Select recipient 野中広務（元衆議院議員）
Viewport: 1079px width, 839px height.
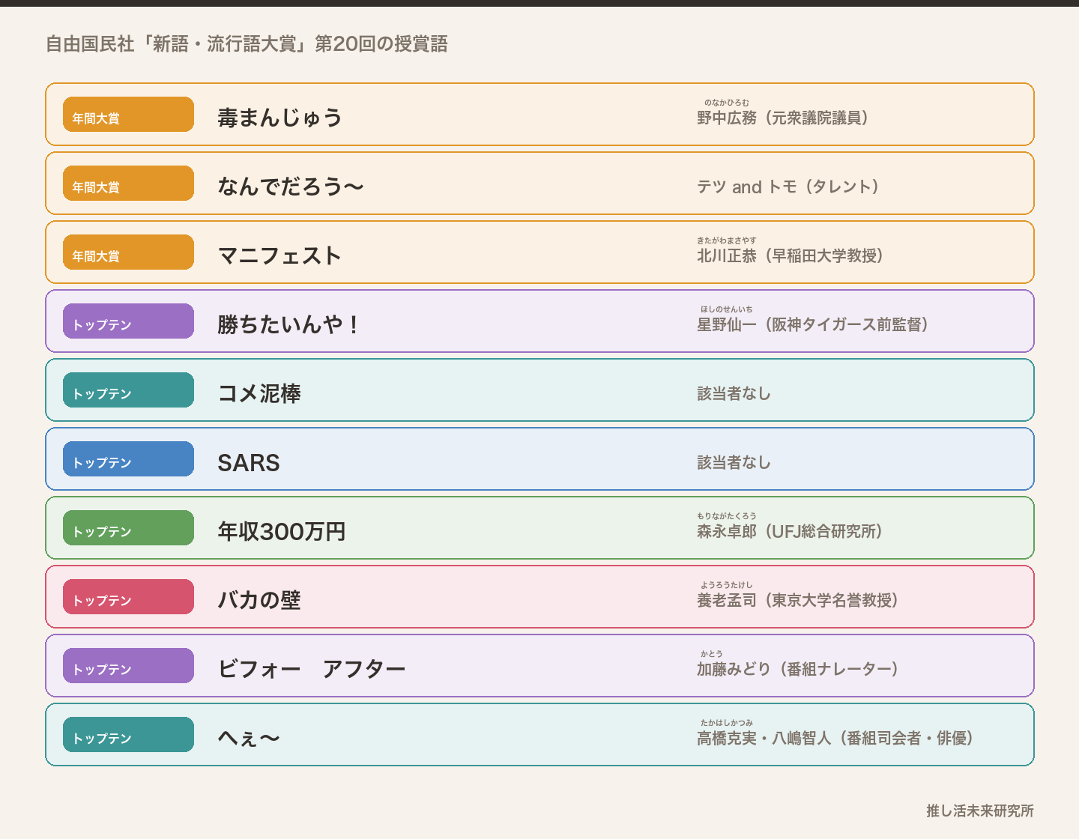(x=783, y=118)
